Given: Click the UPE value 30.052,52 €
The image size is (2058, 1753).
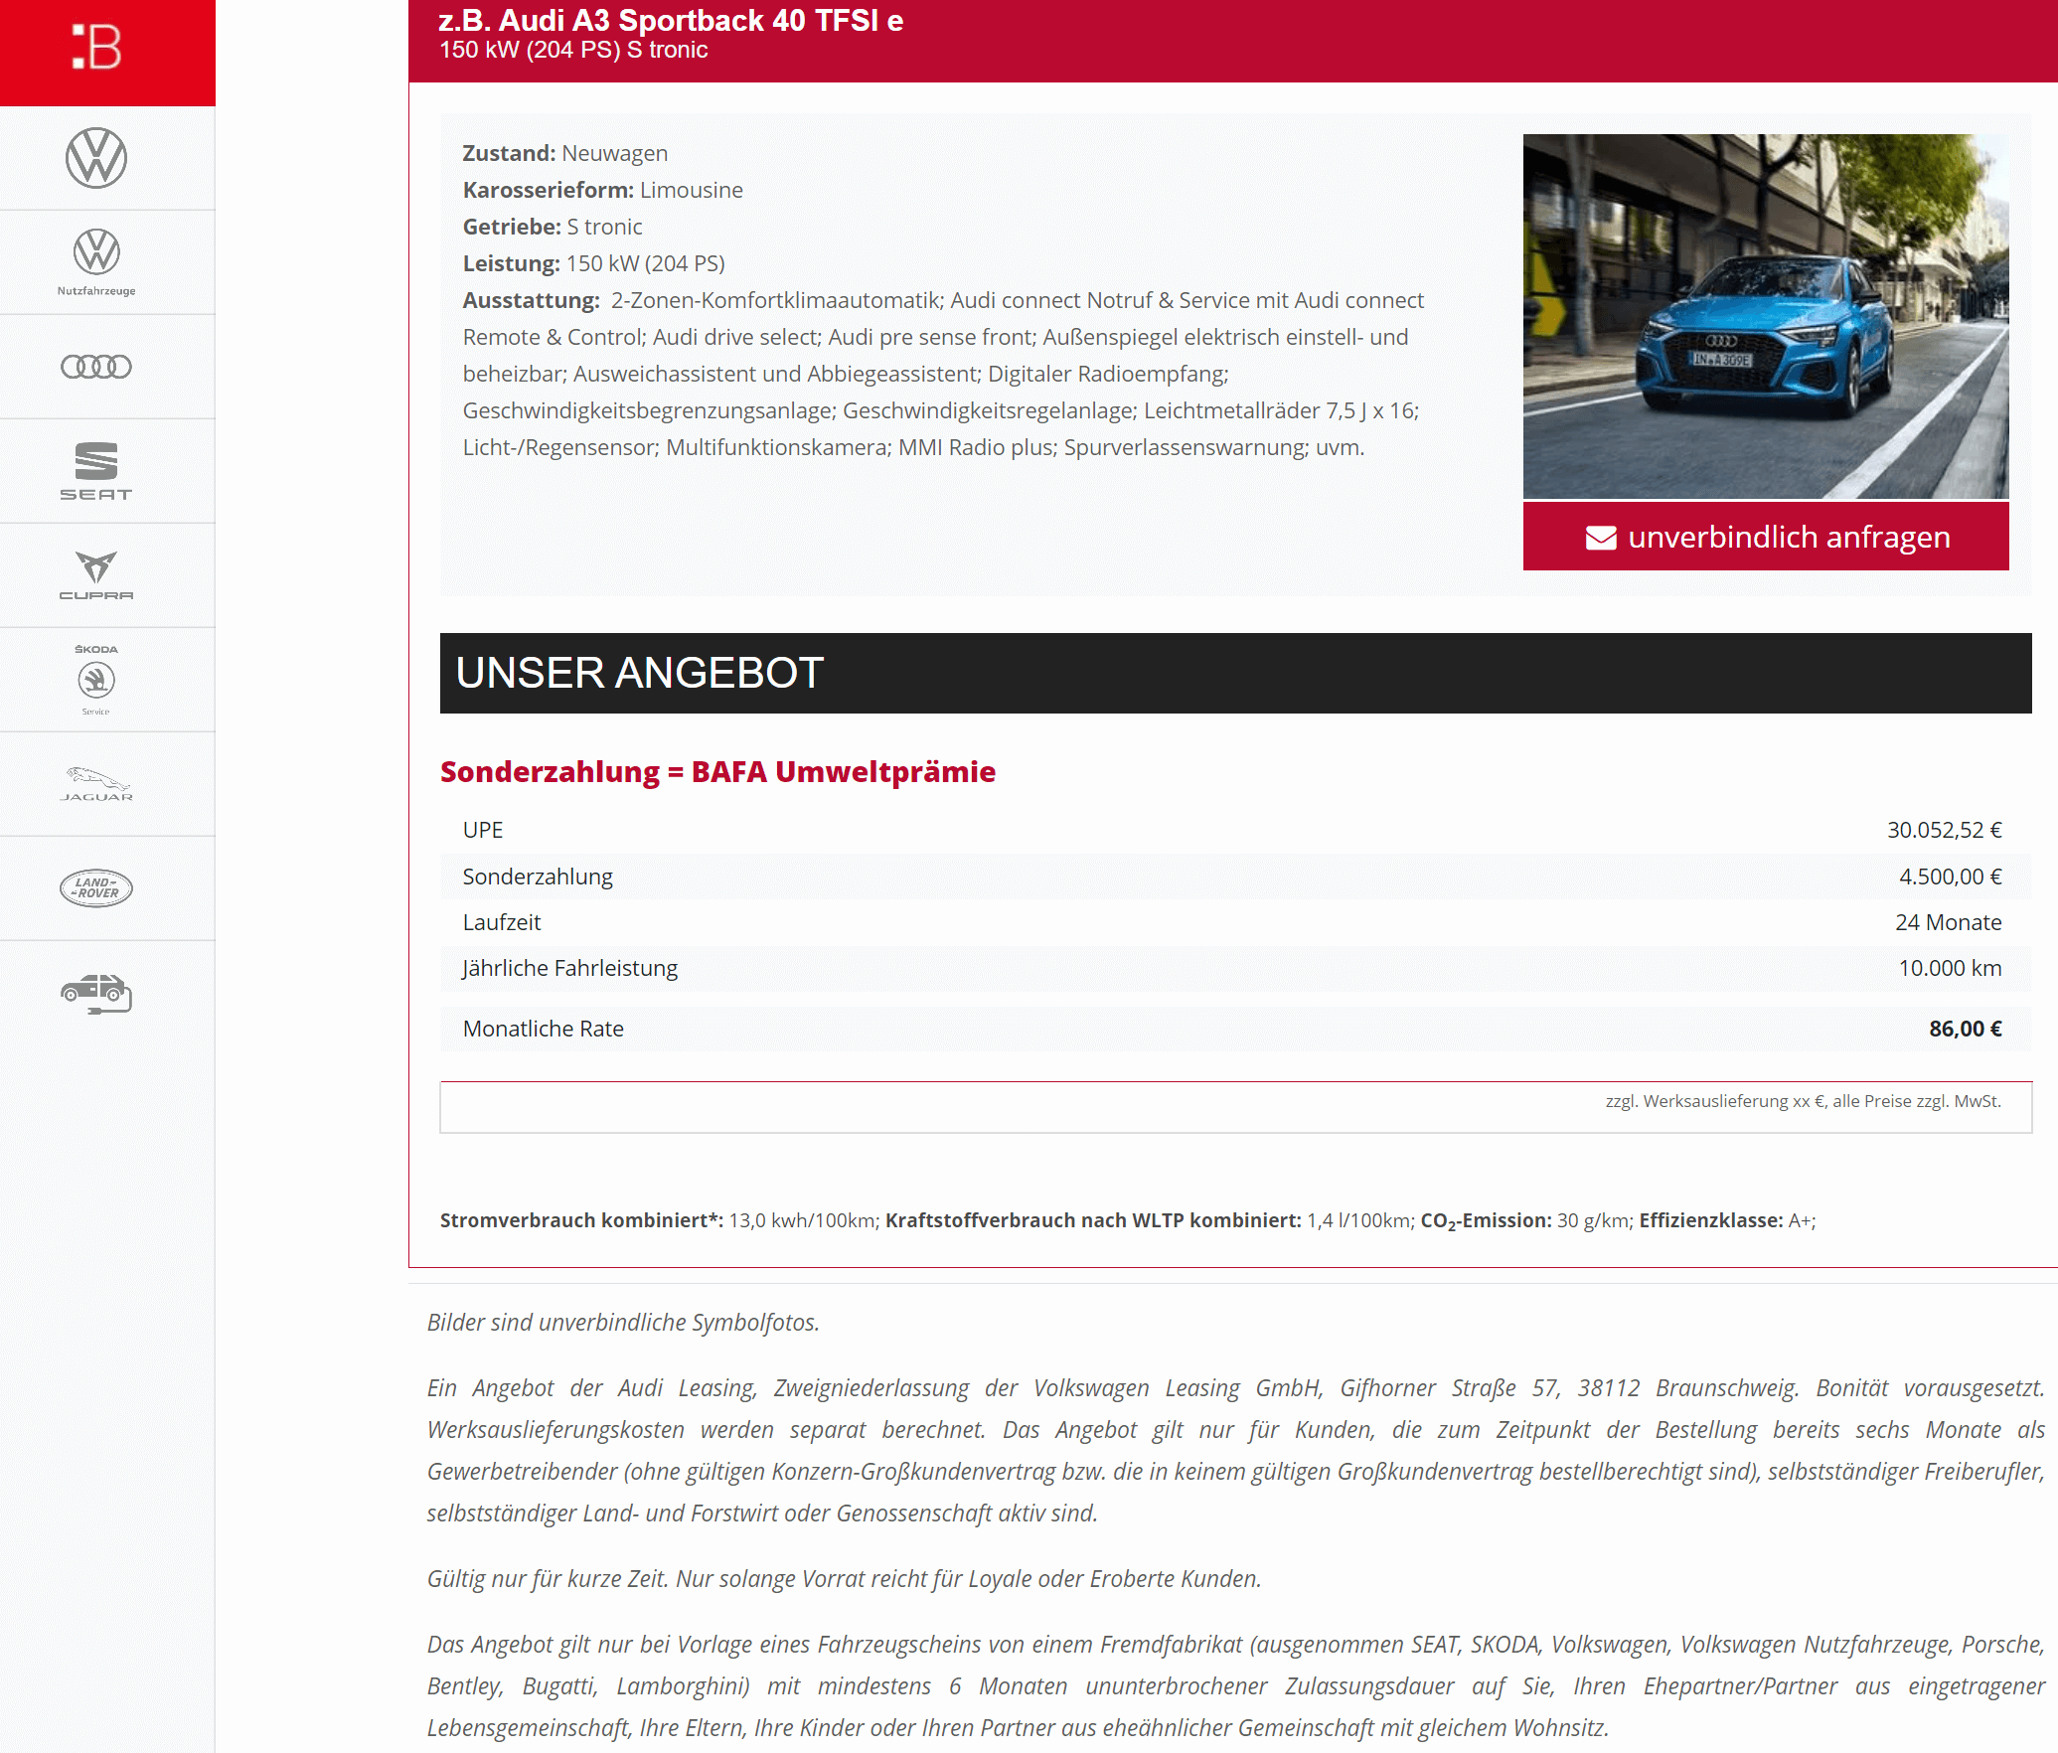Looking at the screenshot, I should click(x=1945, y=830).
